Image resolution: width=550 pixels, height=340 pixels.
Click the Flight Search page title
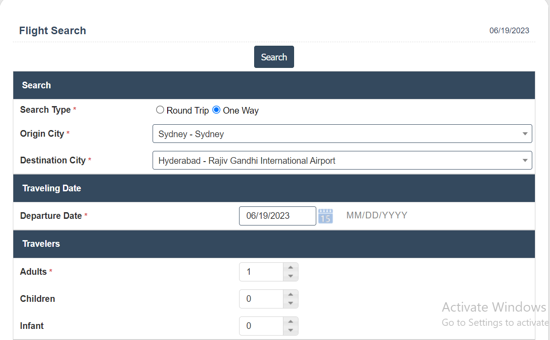pos(52,31)
